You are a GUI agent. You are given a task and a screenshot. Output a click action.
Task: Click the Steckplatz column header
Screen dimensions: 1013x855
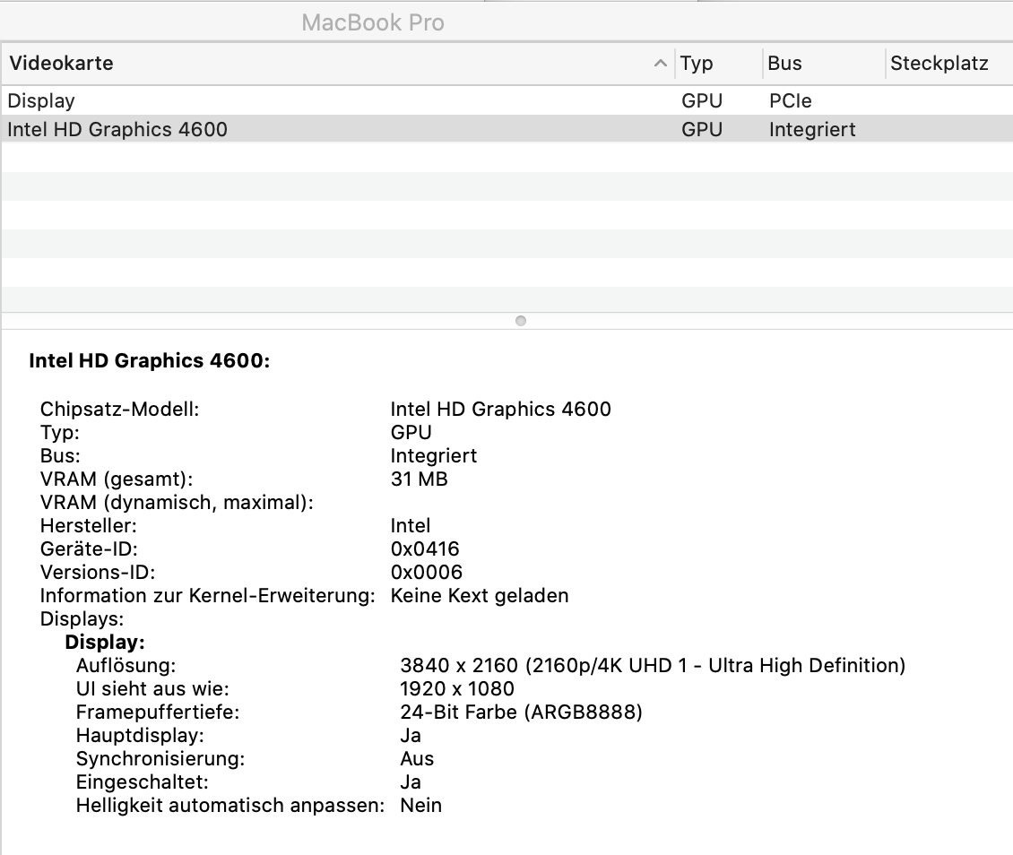tap(939, 64)
